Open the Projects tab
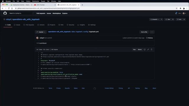Image resolution: width=189 pixels, height=106 pixels. click(x=51, y=25)
